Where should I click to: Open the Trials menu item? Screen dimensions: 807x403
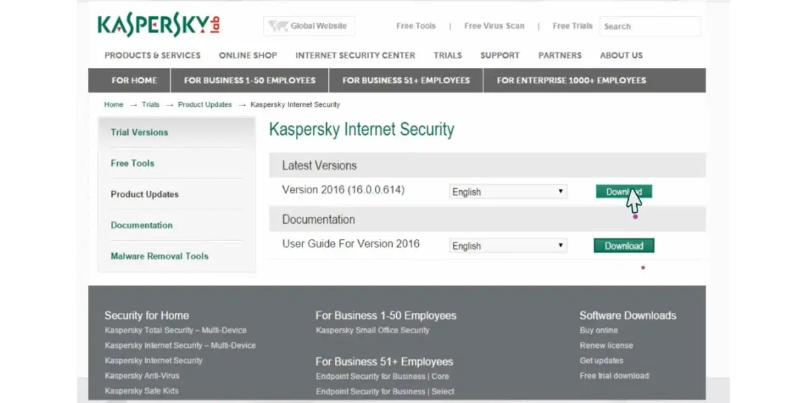point(447,55)
